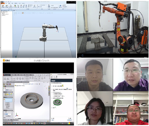Confirm with the green checkmark in viewport corner
The image size is (149, 126).
pyautogui.click(x=45, y=86)
